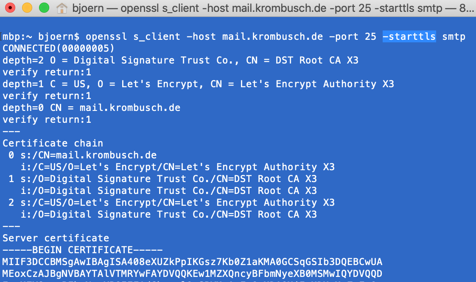Click chain entry 2 subject Let's Encrypt Authority
Image resolution: width=476 pixels, height=282 pixels.
pyautogui.click(x=171, y=202)
